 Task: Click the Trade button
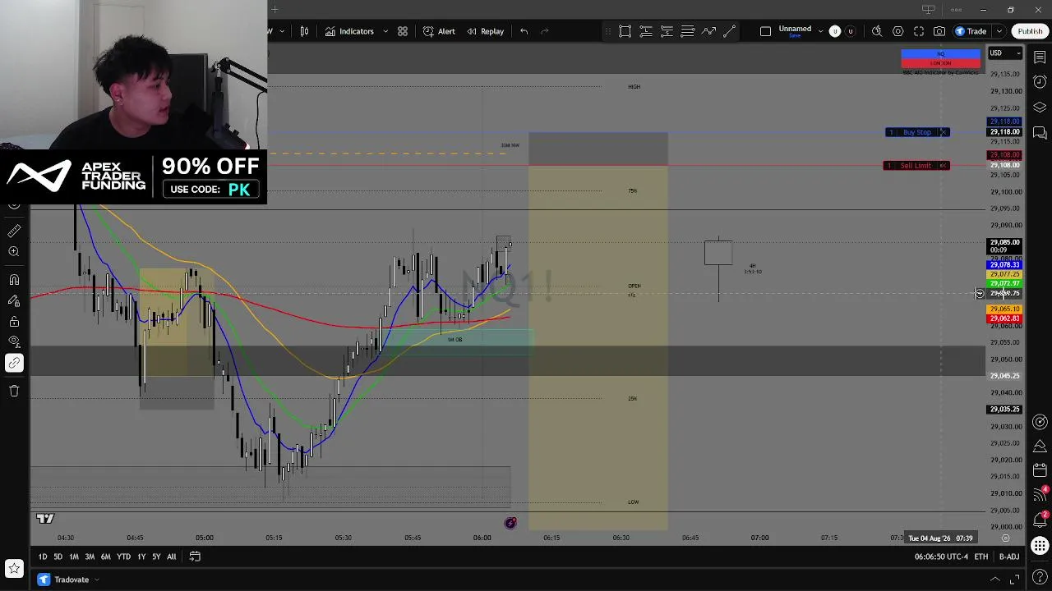click(x=971, y=31)
